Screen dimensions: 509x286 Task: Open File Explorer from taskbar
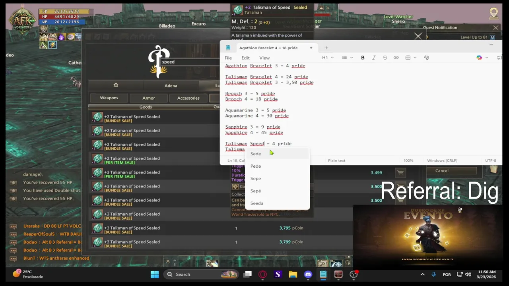click(x=293, y=274)
